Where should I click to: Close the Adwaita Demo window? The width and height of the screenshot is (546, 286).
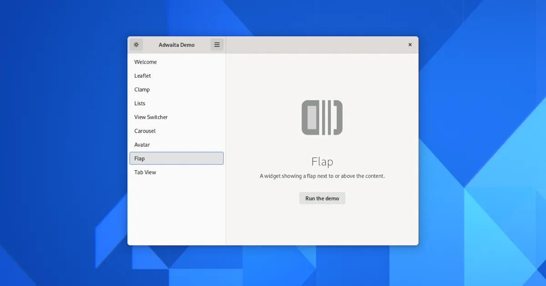point(410,44)
